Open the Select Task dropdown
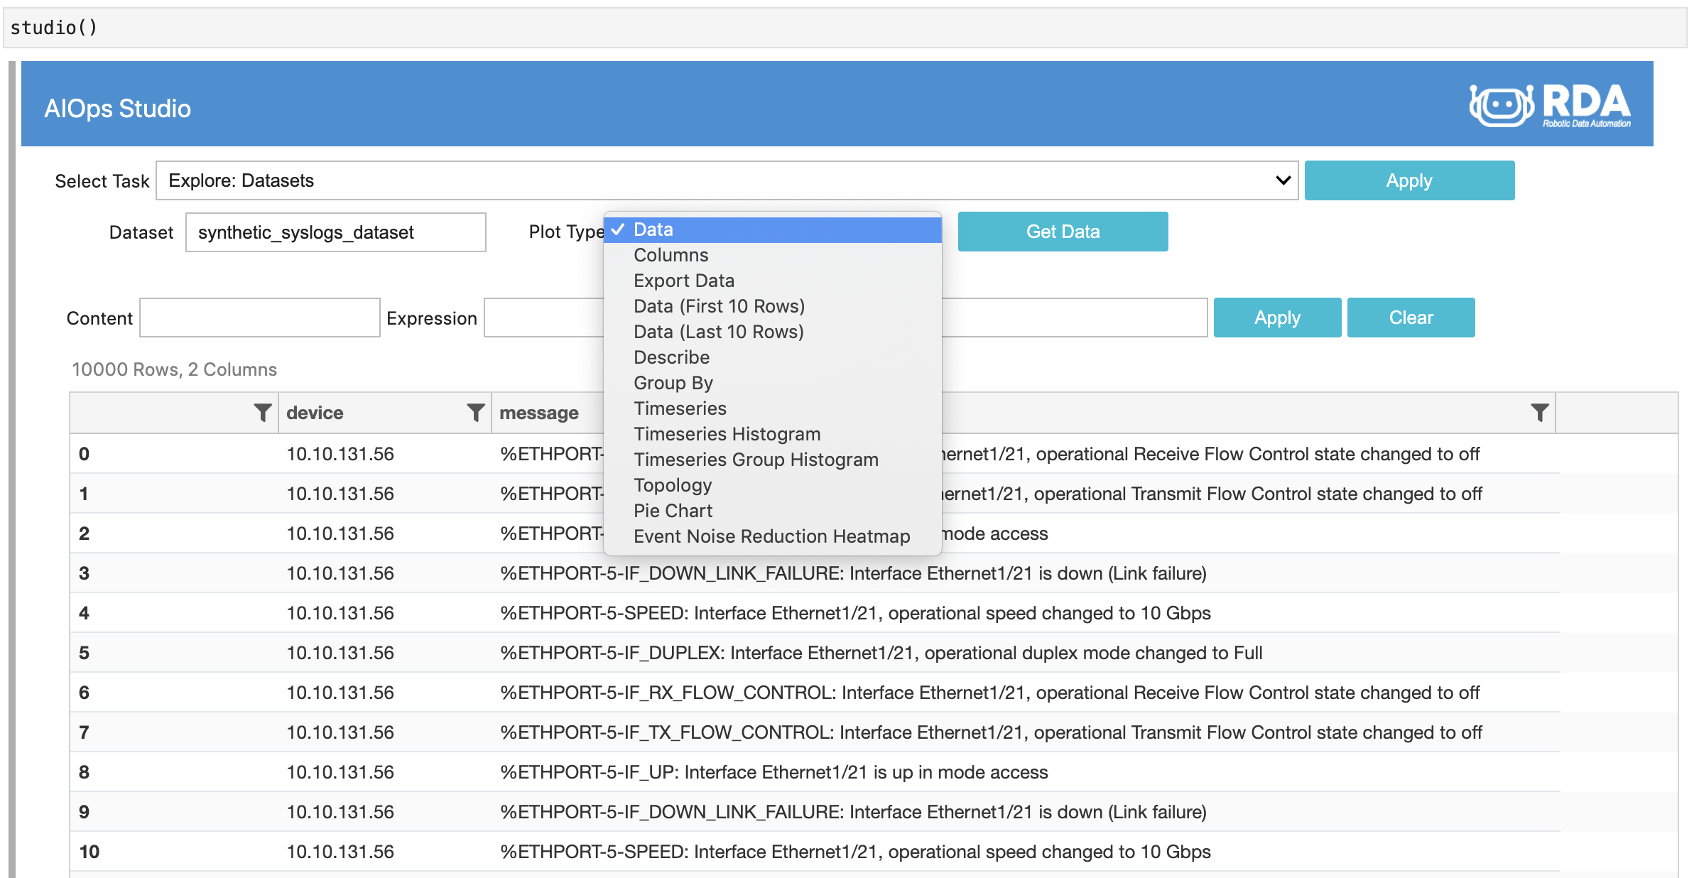Screen dimensions: 1699x878 pyautogui.click(x=727, y=180)
